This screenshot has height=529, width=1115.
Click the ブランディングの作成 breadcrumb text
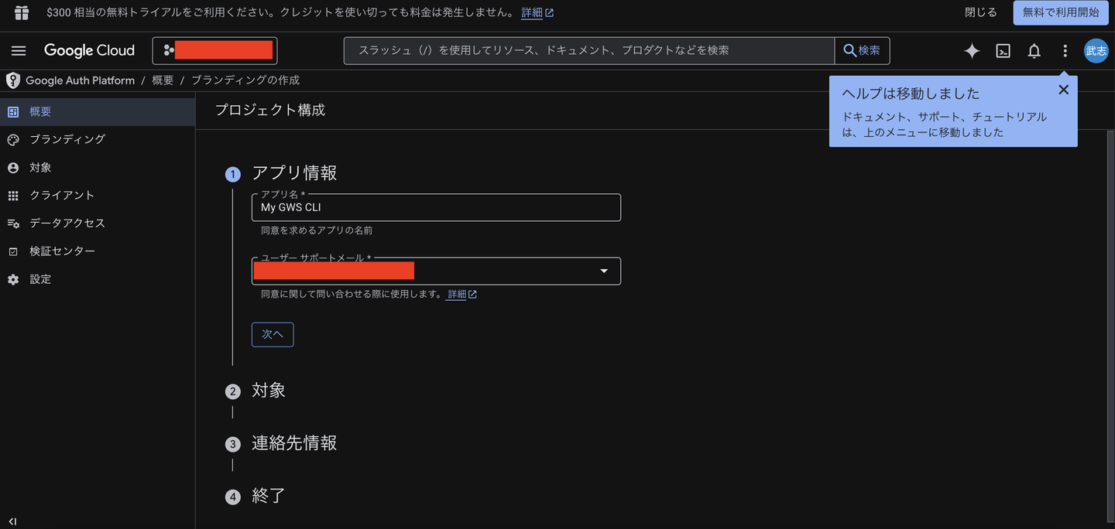pos(245,80)
